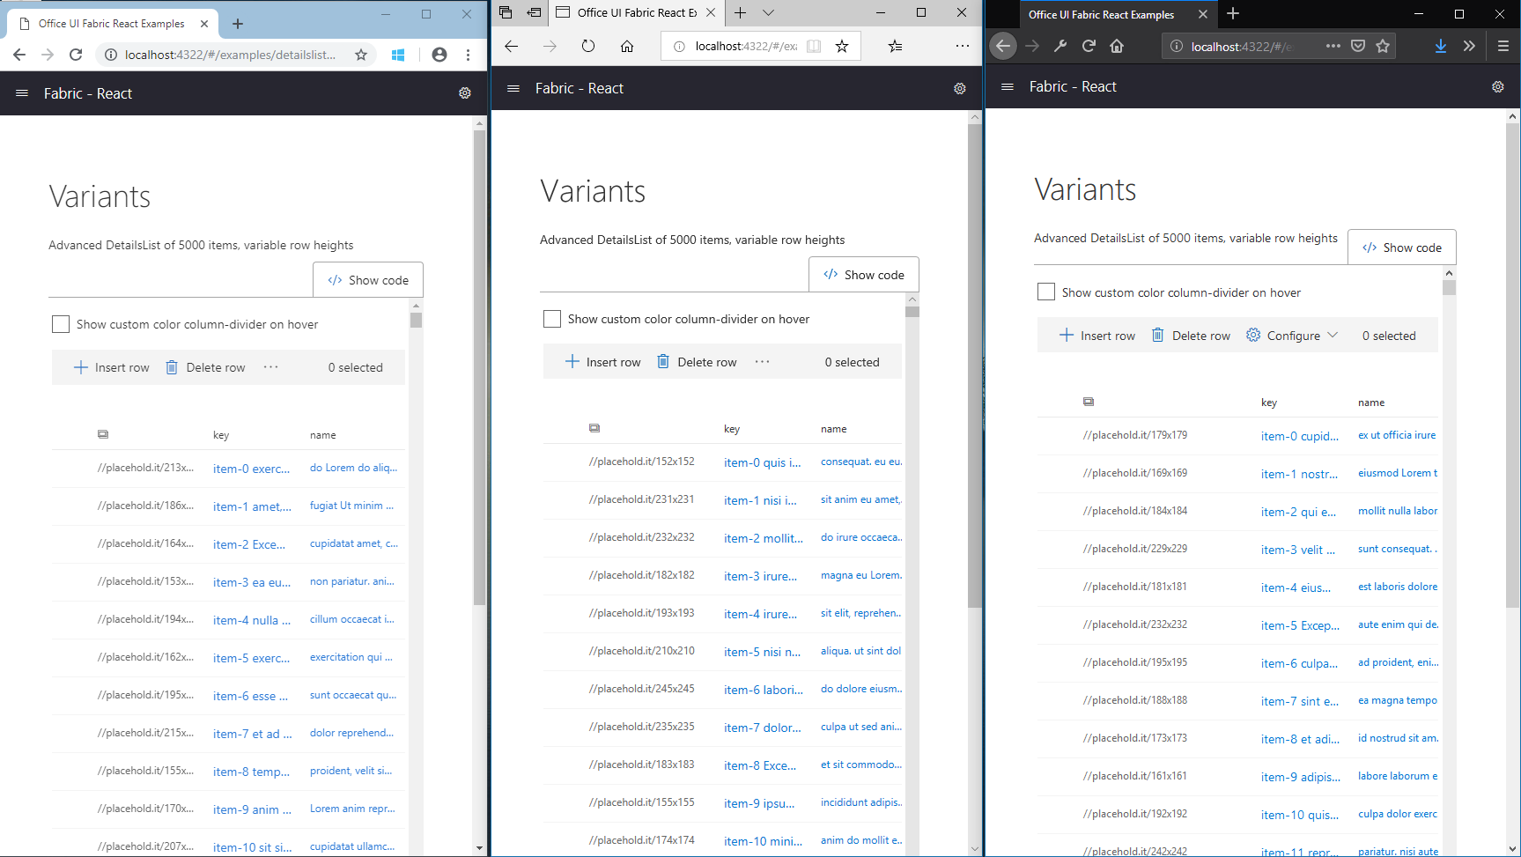Click the Chrome page's outer vertical scrollbar thumb
Screen dimensions: 1521x857
pos(479,367)
